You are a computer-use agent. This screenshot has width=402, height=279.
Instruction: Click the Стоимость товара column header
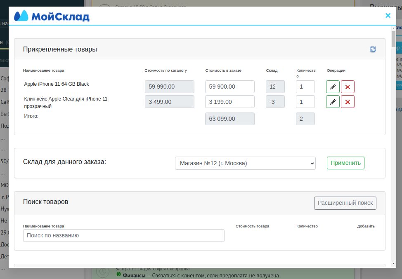(x=253, y=226)
